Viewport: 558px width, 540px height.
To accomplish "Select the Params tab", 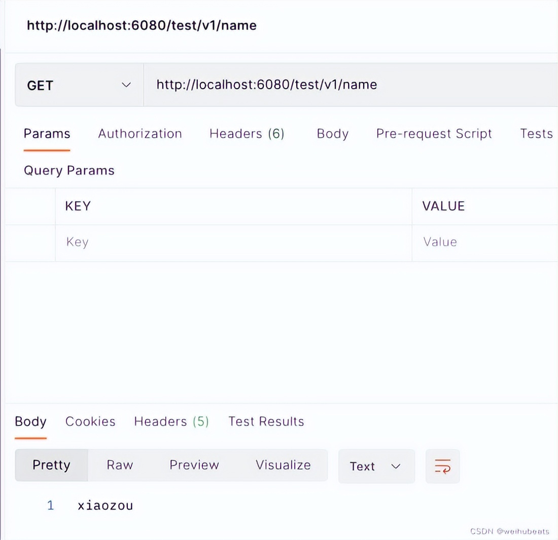I will click(47, 133).
